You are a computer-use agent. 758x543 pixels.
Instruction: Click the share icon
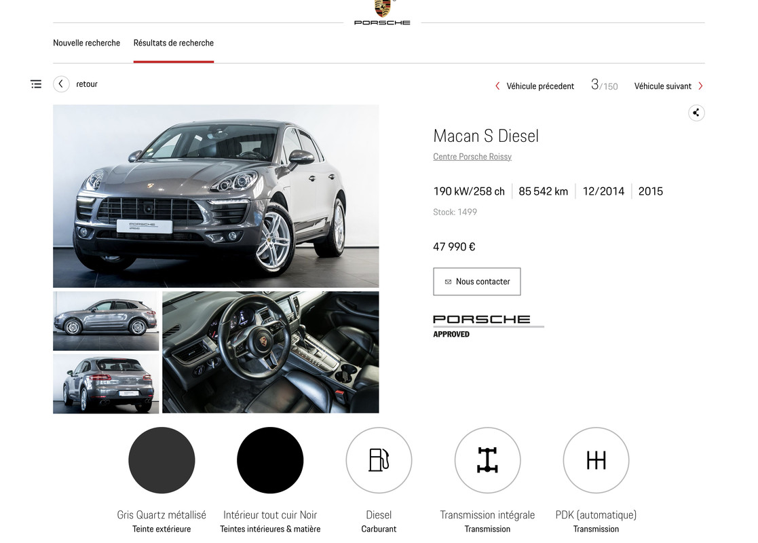tap(696, 113)
